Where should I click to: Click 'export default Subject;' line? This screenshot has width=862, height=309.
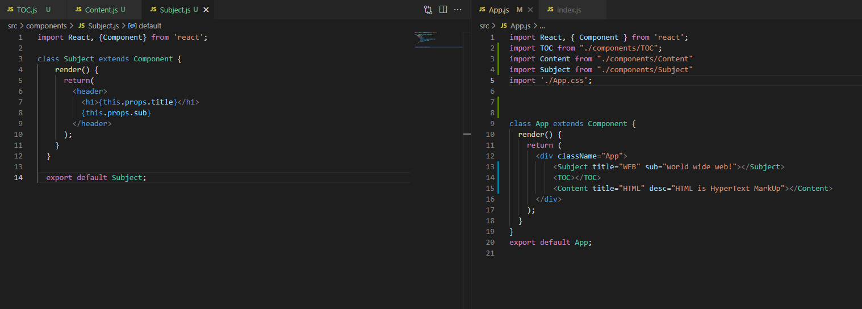[96, 177]
